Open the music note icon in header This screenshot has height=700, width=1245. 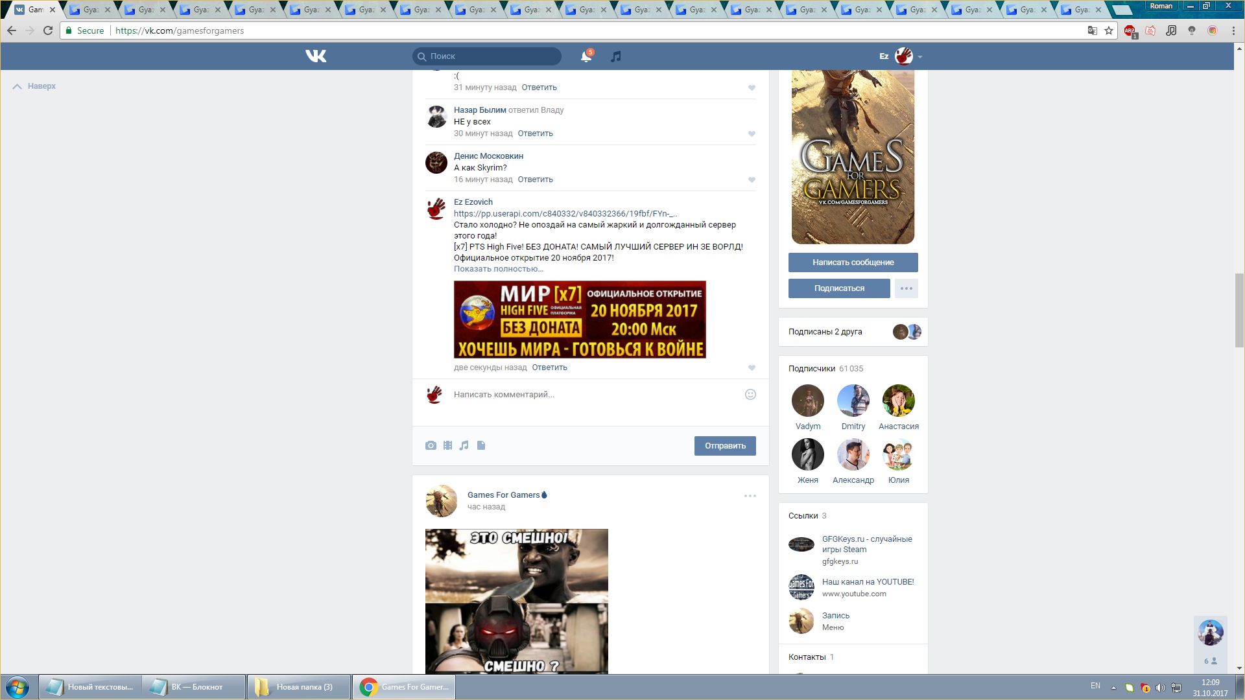616,56
